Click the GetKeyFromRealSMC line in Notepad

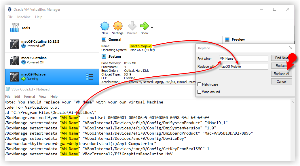pyautogui.click(x=107, y=149)
